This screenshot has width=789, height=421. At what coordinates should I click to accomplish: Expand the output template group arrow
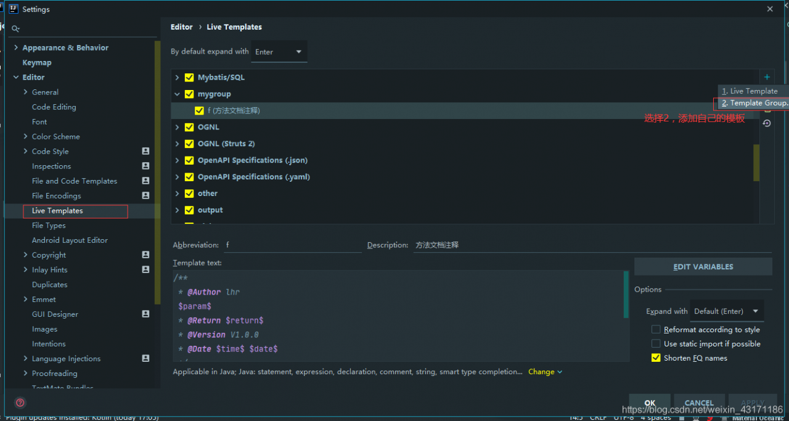(177, 210)
